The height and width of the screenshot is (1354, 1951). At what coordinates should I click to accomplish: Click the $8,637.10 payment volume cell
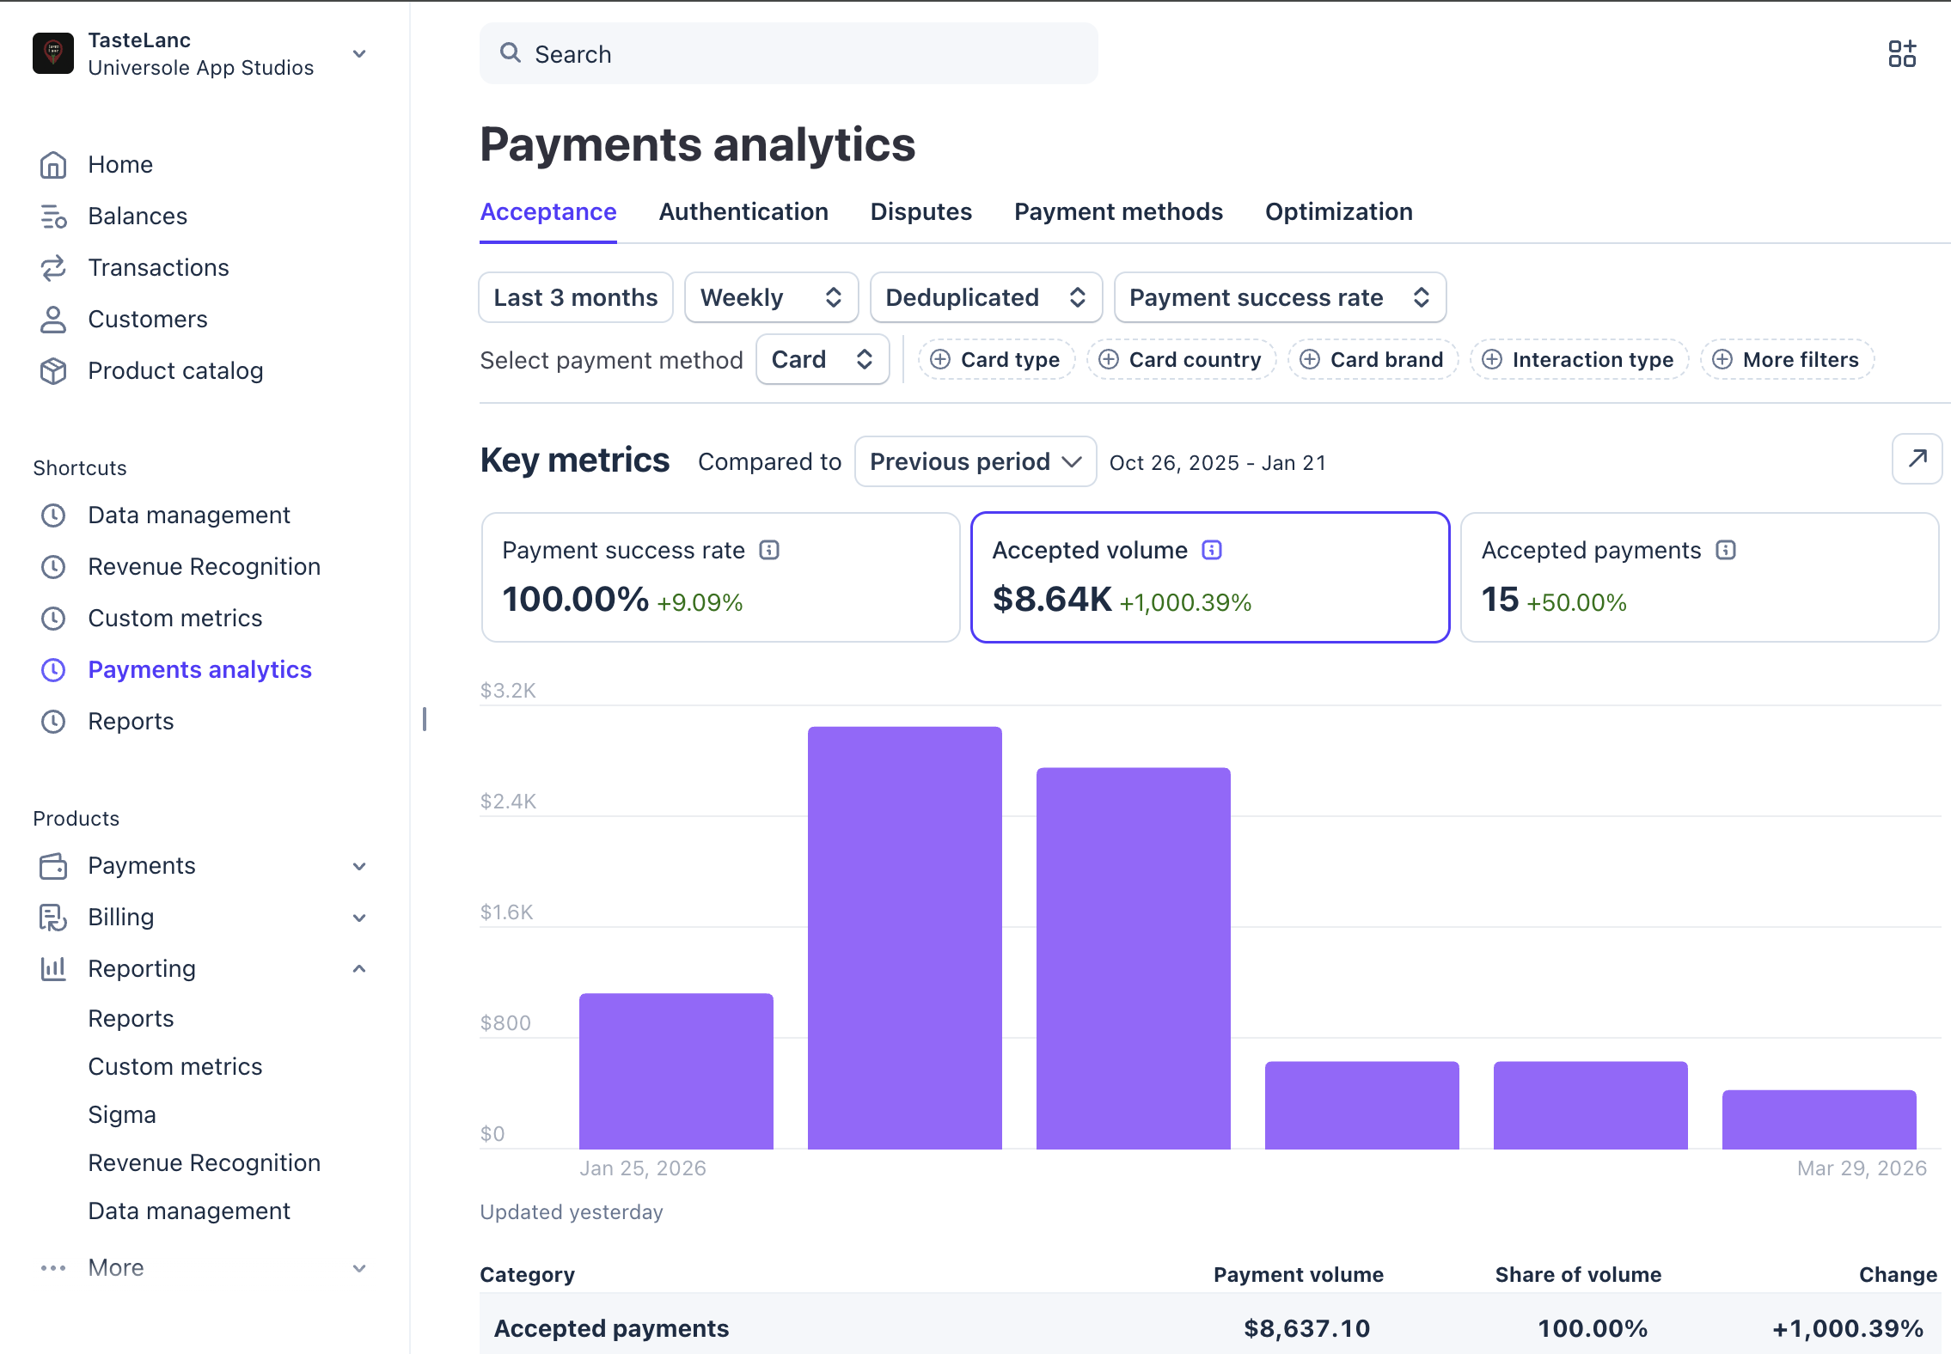pos(1306,1329)
